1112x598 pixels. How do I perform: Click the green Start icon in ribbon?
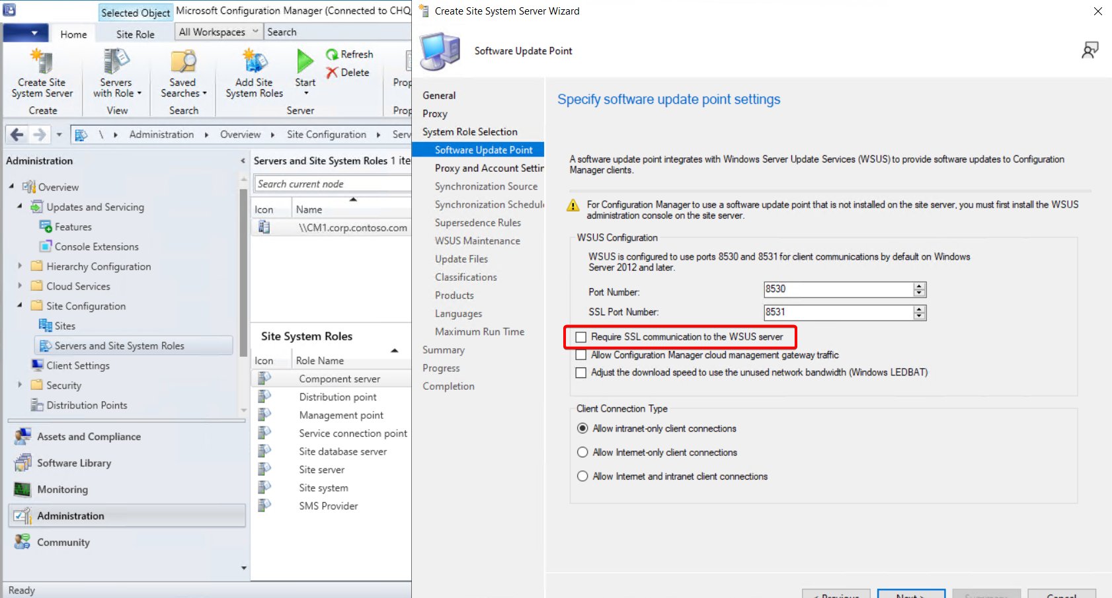(305, 61)
